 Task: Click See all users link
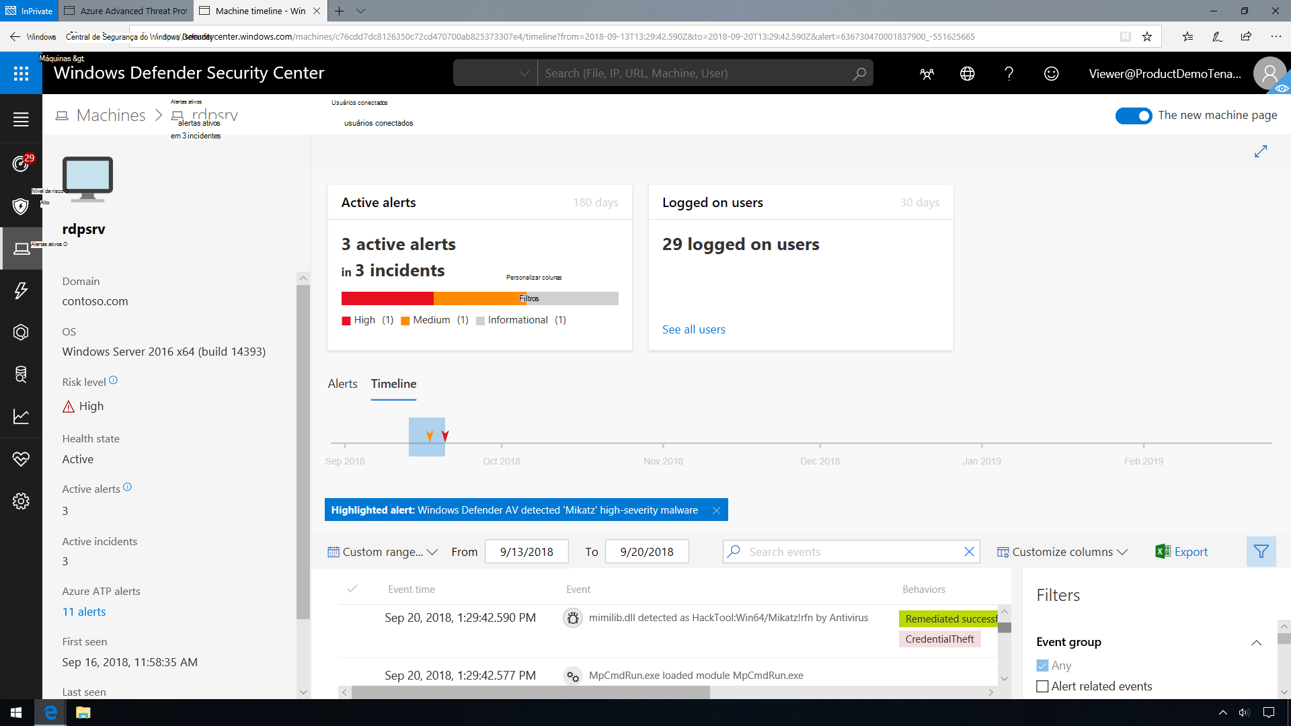point(693,329)
